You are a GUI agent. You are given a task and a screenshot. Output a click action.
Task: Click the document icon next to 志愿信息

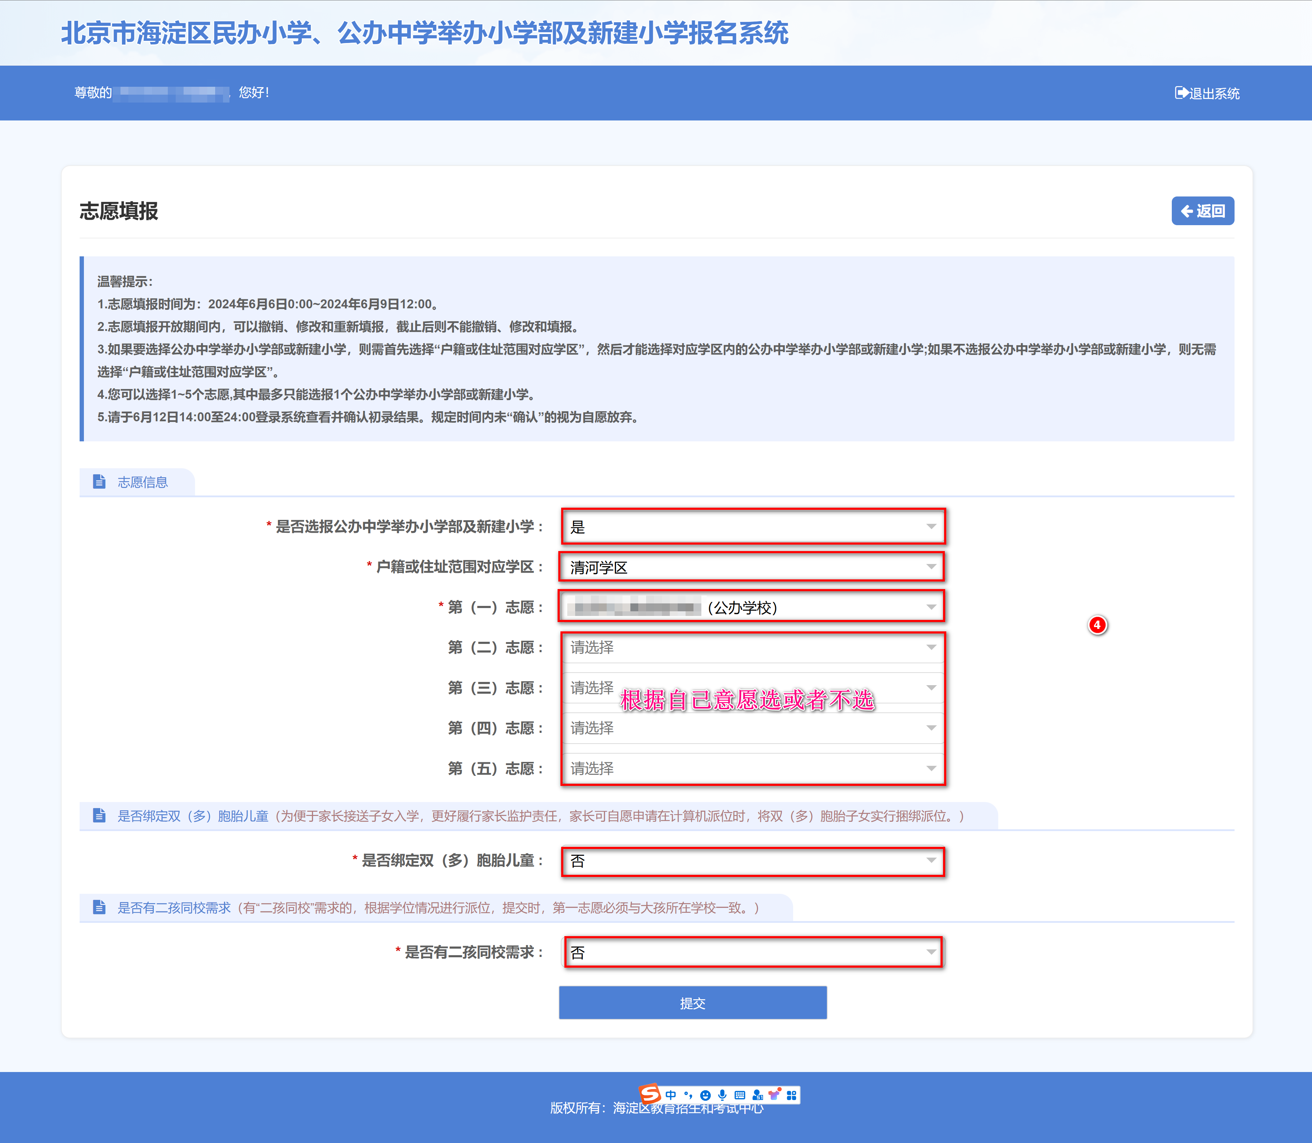click(x=99, y=482)
